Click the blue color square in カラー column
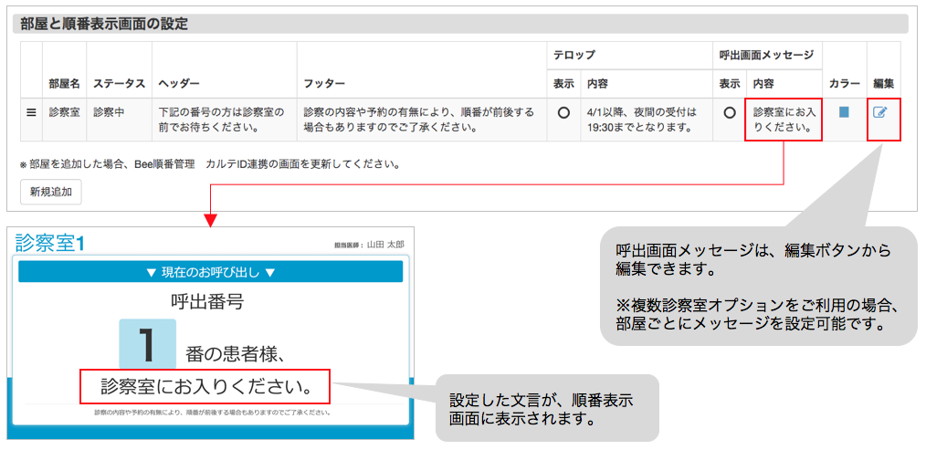Viewport: 926px width, 450px height. click(x=844, y=112)
